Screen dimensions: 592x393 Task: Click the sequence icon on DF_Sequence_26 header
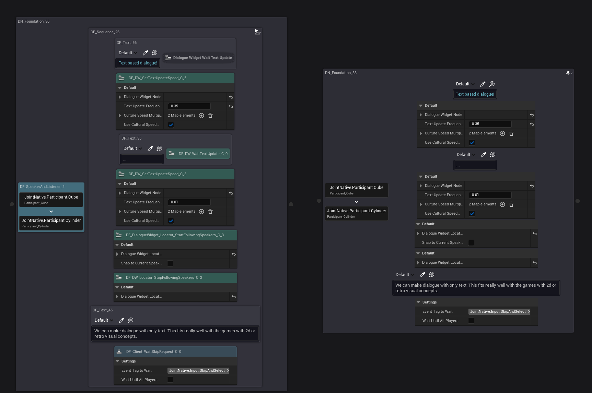[x=257, y=32]
